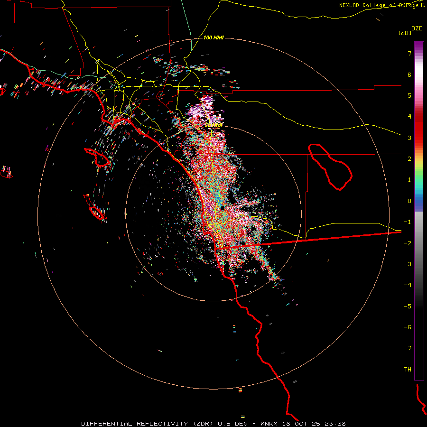Click the -3 tick label on the color scale

point(408,264)
